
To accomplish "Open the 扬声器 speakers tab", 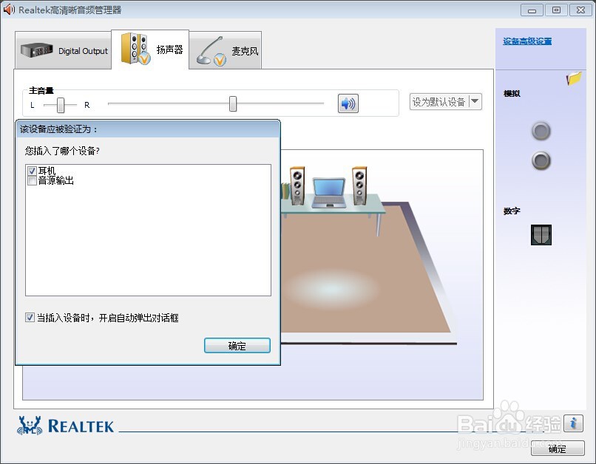I will tap(150, 49).
